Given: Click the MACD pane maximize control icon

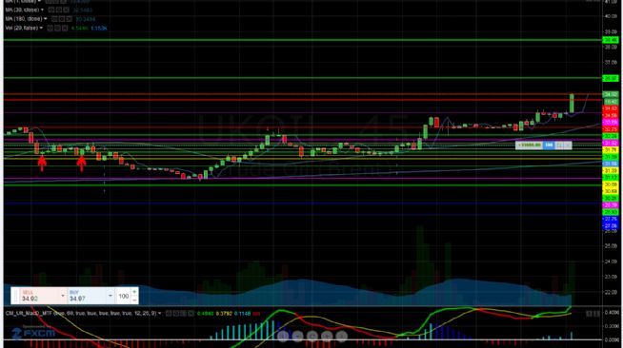Looking at the screenshot, I should 596,314.
